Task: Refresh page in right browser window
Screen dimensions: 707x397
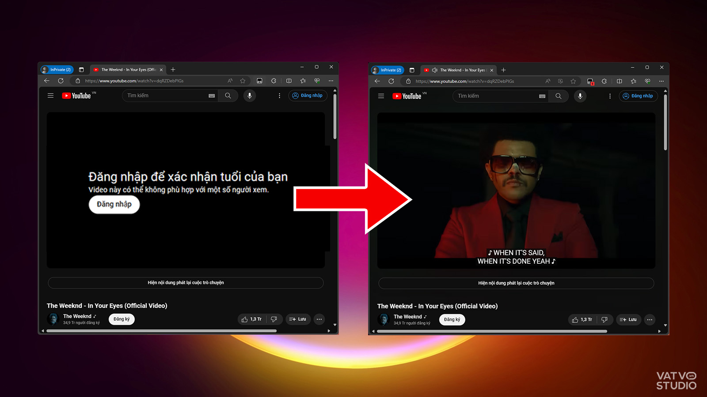Action: [391, 81]
